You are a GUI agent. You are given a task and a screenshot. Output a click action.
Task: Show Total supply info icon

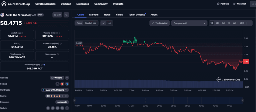click(x=23, y=54)
